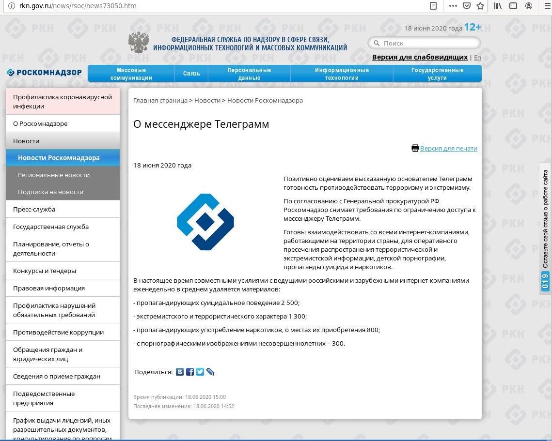This screenshot has height=441, width=552.
Task: Save page to Pocket icon
Action: coord(467,6)
